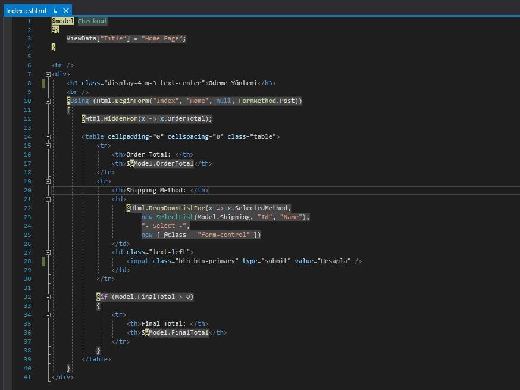520x390 pixels.
Task: Click the Checkout model type name
Action: click(93, 21)
